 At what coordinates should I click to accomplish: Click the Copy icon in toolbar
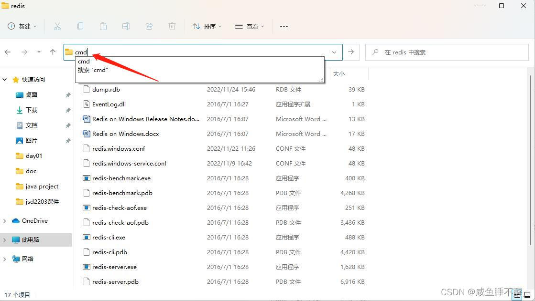[80, 26]
